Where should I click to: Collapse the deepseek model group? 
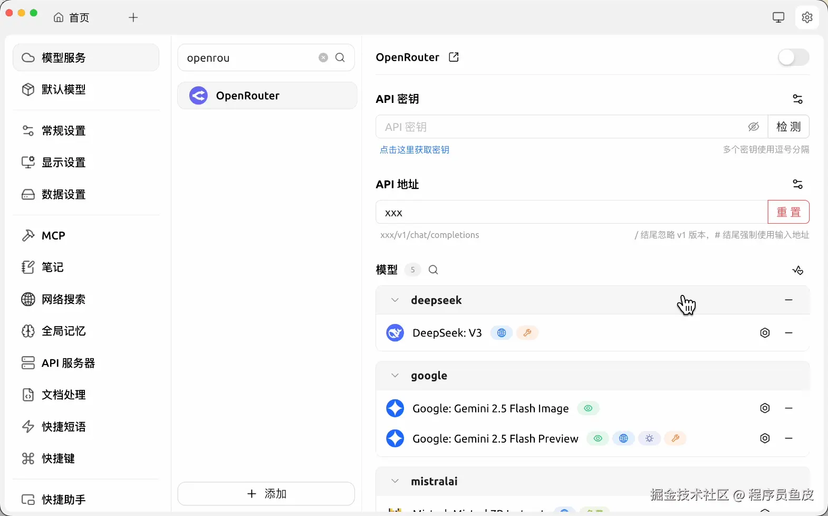tap(395, 300)
